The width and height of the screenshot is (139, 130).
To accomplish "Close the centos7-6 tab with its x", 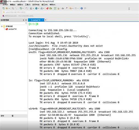I will pyautogui.click(x=42, y=20).
